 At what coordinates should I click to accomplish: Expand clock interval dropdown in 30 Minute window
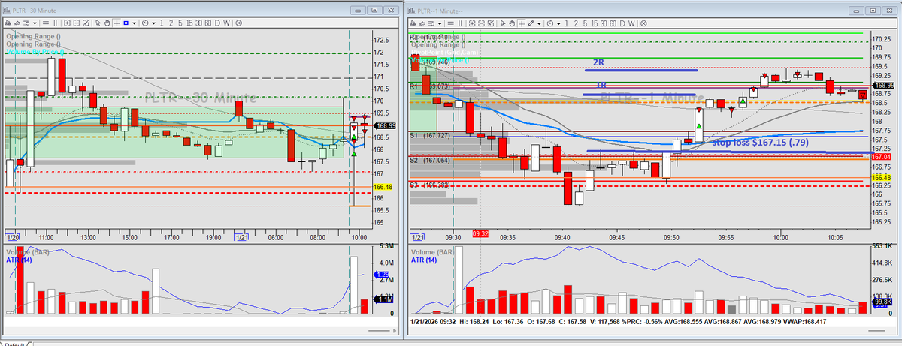click(154, 23)
